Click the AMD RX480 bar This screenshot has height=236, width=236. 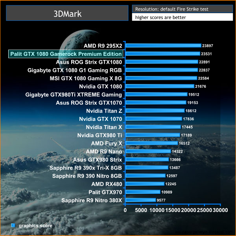coord(145,184)
